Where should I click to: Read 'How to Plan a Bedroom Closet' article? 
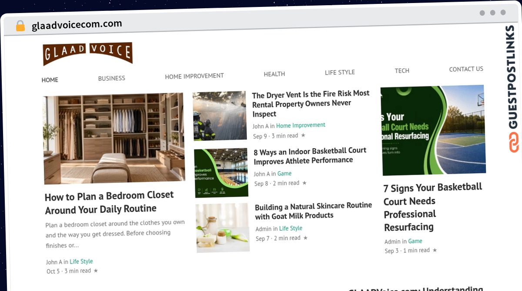click(x=109, y=202)
